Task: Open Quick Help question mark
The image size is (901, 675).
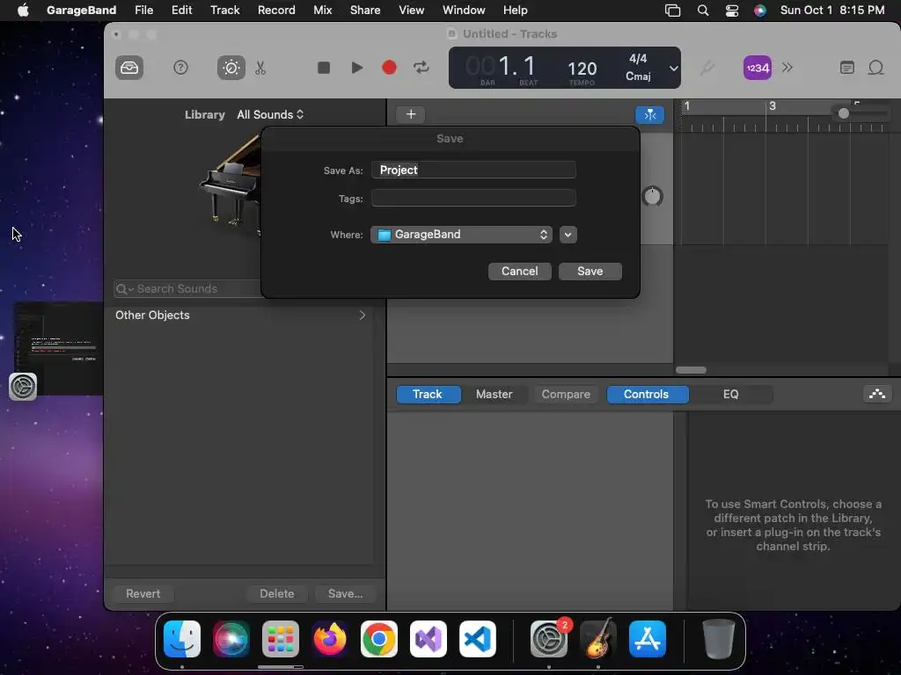Action: point(180,68)
